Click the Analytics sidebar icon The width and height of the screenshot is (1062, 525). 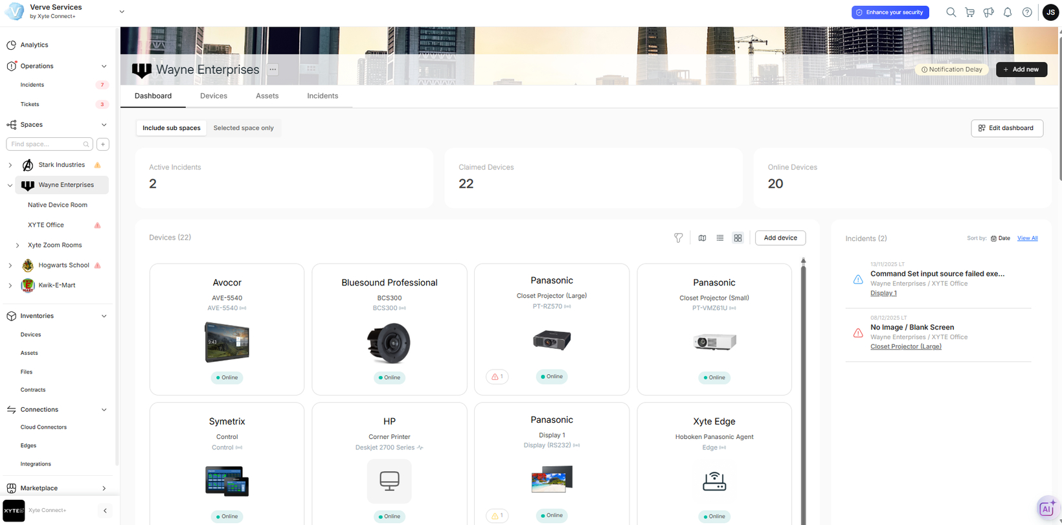(11, 45)
